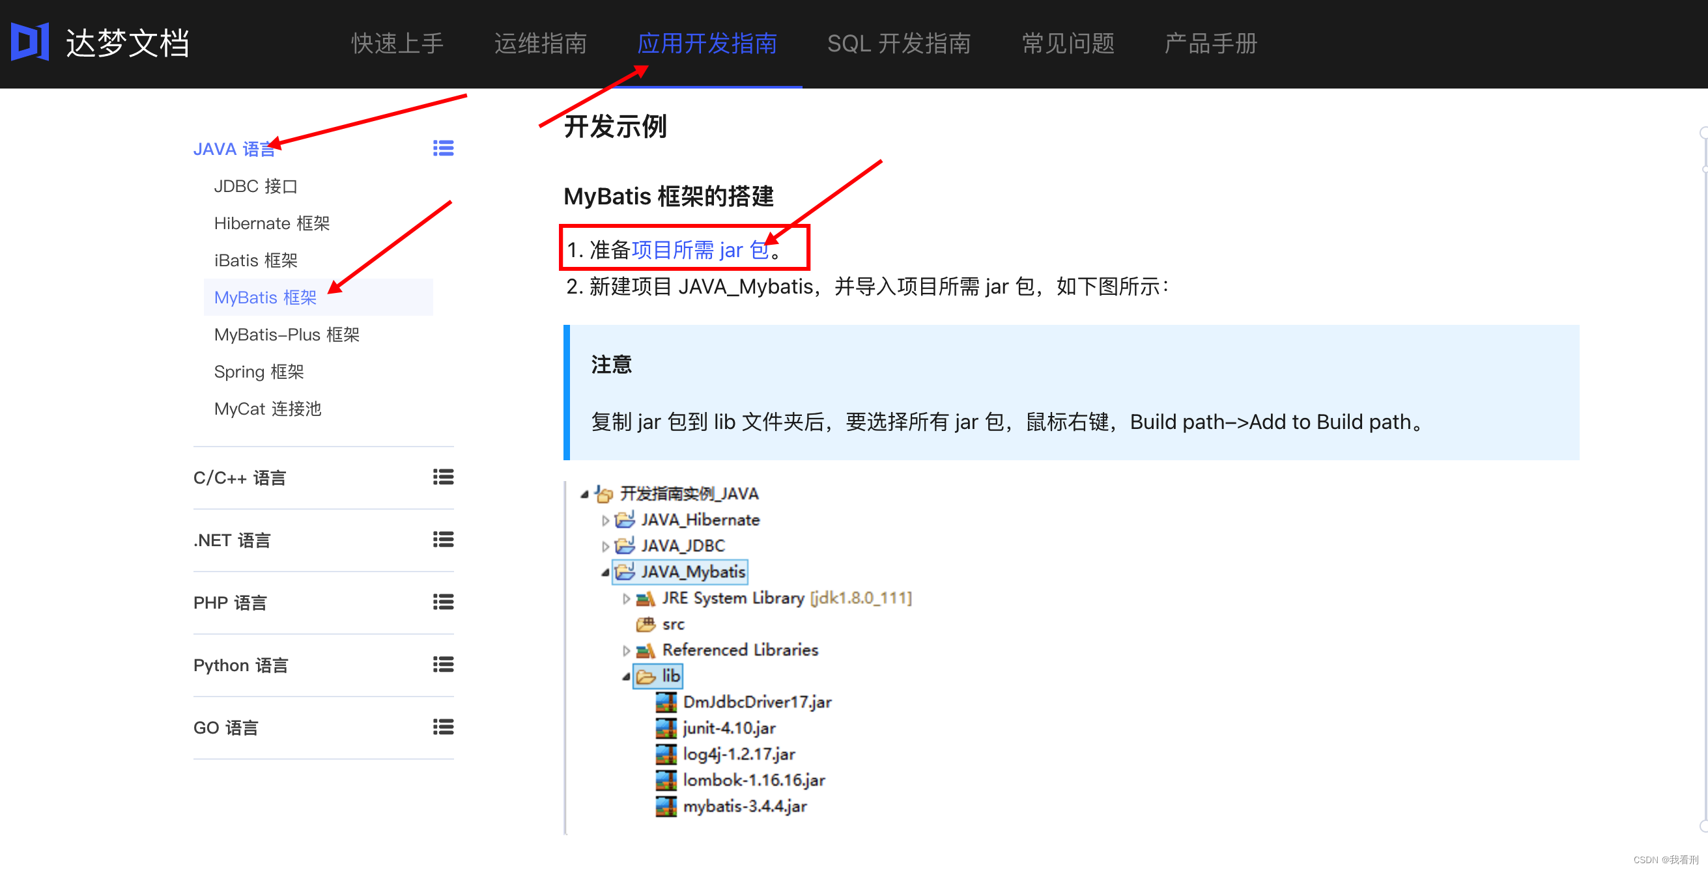Click the JAVA 语言 sidebar heading
This screenshot has width=1708, height=871.
point(234,149)
